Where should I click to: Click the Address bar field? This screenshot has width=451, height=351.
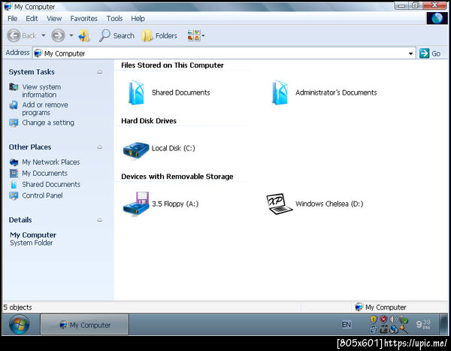[x=224, y=53]
